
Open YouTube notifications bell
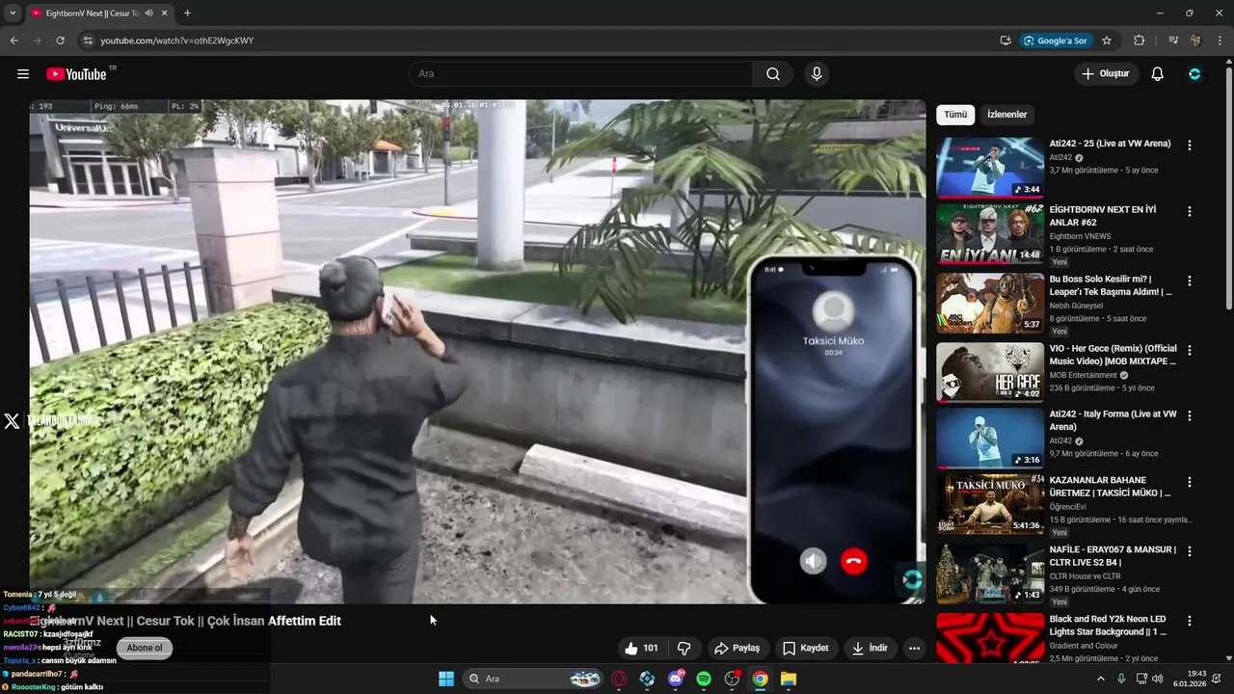coord(1158,74)
